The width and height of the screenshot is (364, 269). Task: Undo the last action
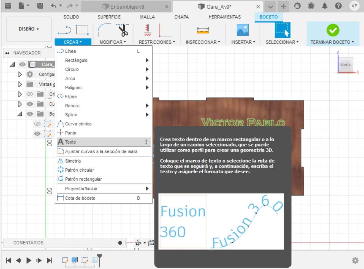[54, 6]
